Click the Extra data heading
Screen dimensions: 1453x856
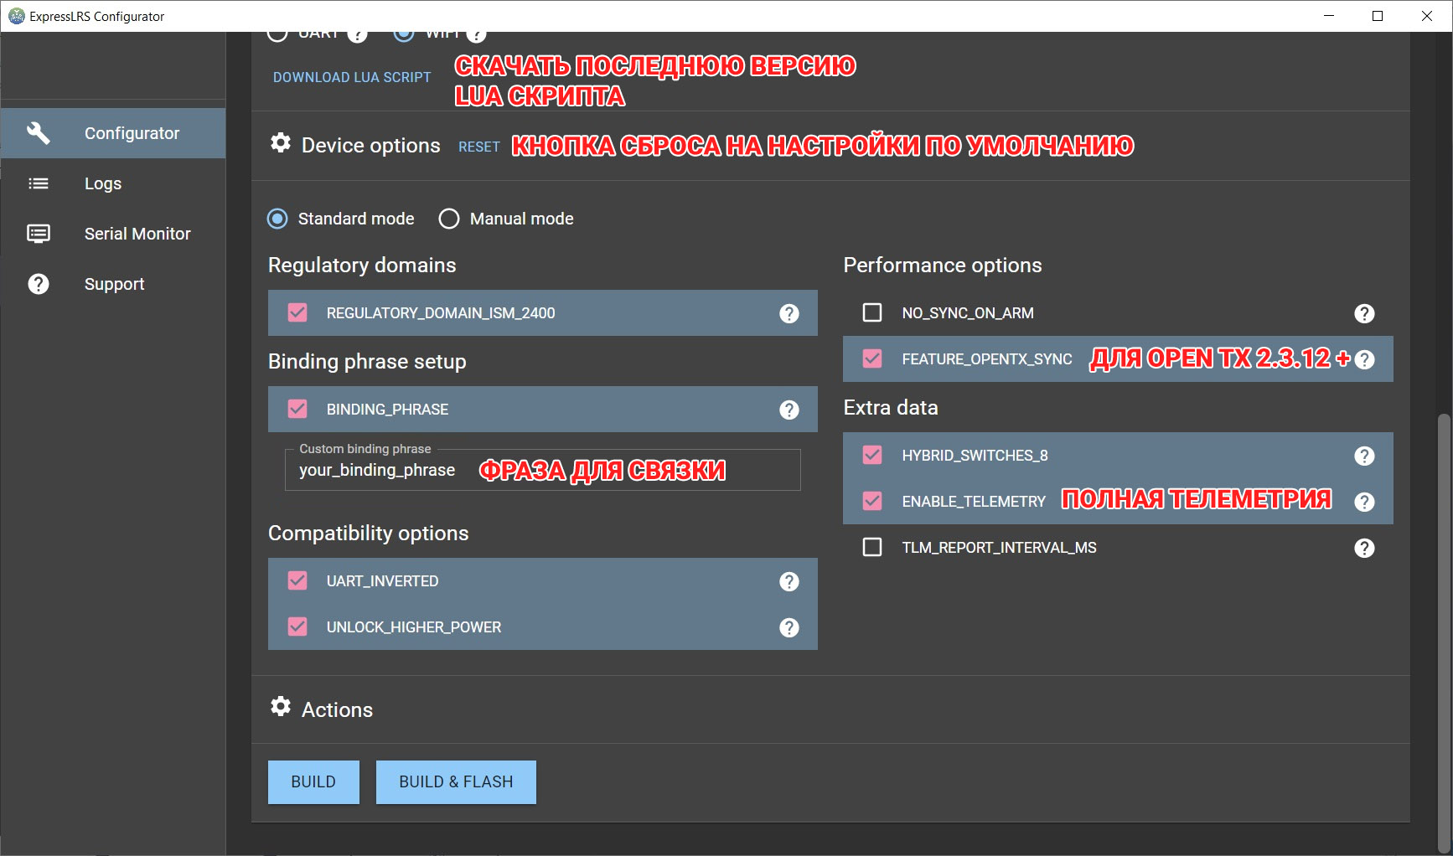pyautogui.click(x=891, y=408)
